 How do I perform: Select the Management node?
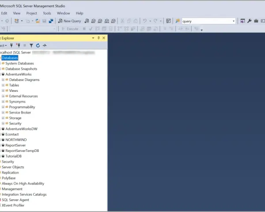tap(12, 189)
